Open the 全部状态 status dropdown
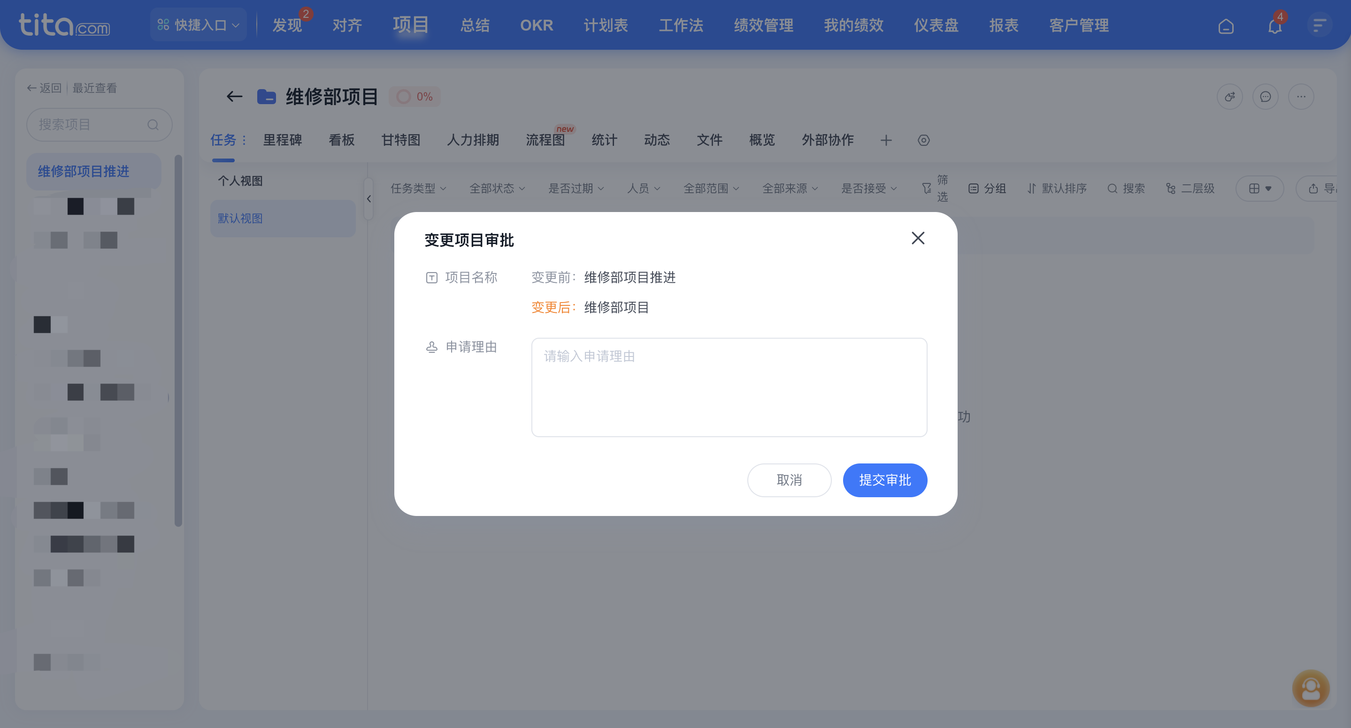1351x728 pixels. pos(497,188)
